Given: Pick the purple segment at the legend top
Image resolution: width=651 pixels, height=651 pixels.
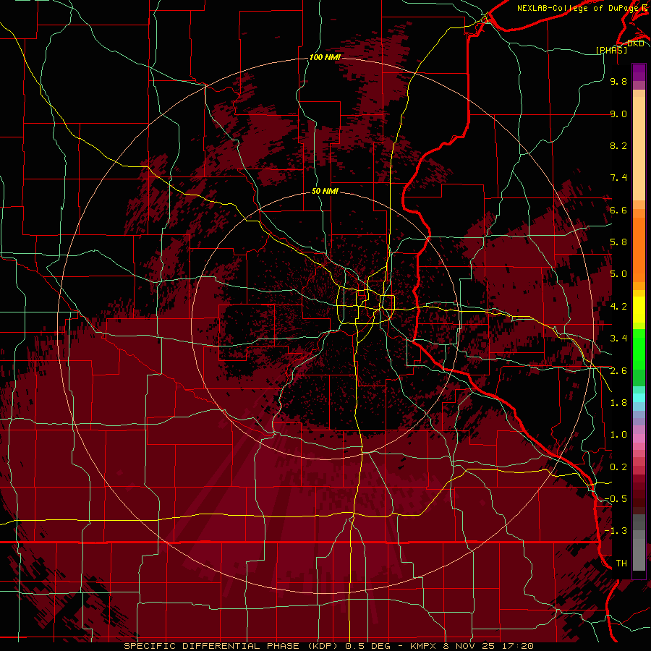Looking at the screenshot, I should pos(639,72).
